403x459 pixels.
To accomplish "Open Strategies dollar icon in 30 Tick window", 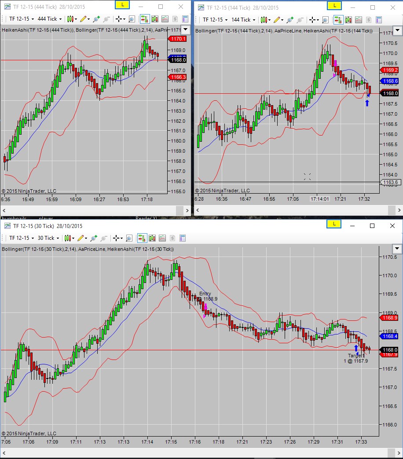I will coord(172,238).
